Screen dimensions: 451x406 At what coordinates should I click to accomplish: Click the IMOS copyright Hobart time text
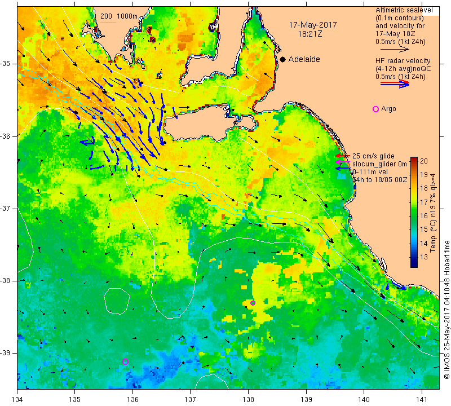[x=446, y=310]
